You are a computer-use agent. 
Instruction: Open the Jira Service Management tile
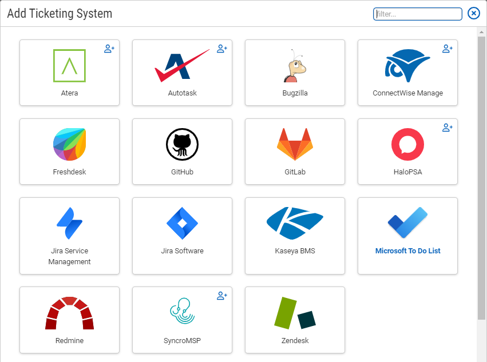(x=69, y=223)
